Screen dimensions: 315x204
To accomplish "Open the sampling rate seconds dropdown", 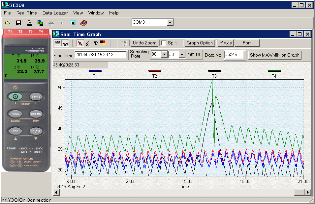I will click(182, 55).
